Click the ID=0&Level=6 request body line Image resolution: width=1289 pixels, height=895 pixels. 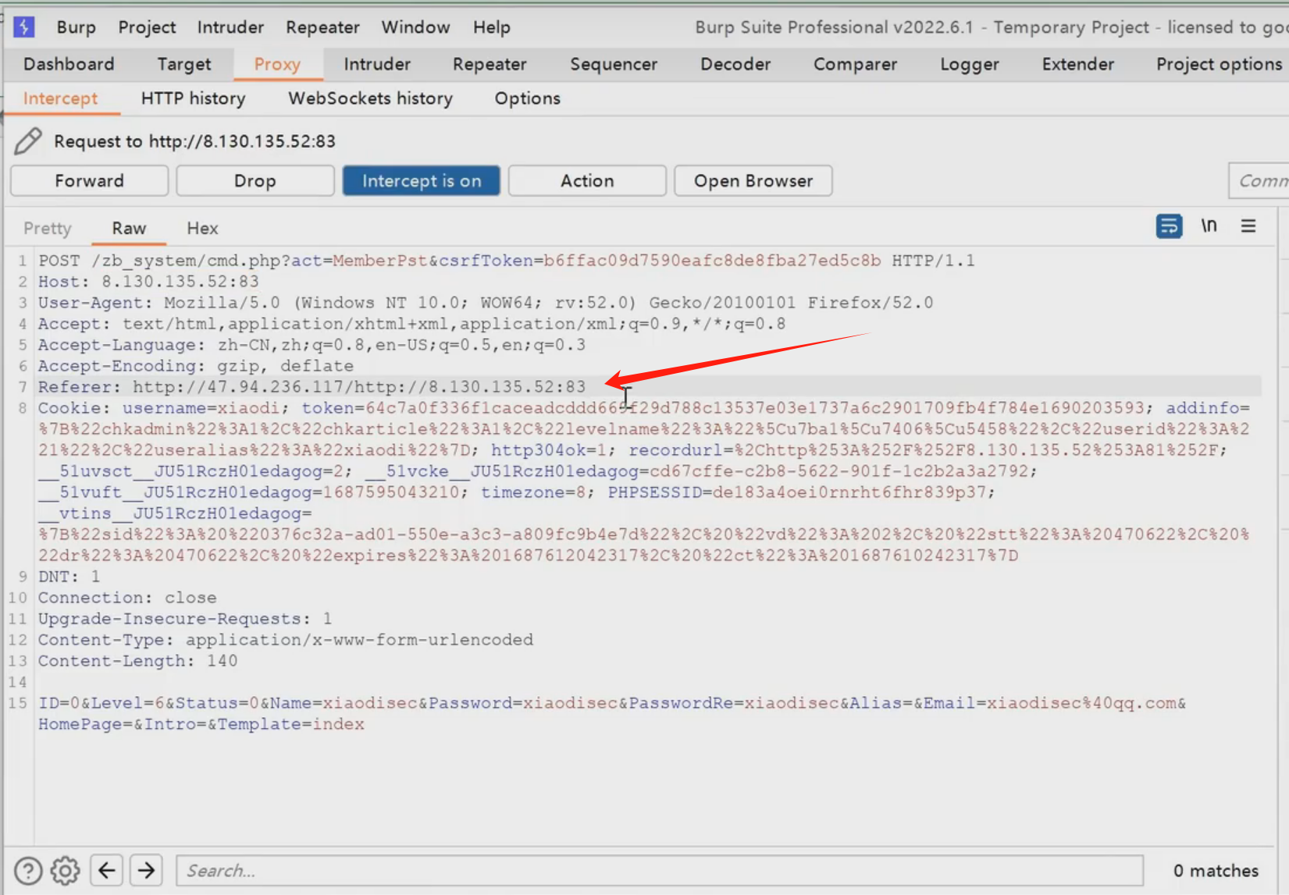point(612,703)
